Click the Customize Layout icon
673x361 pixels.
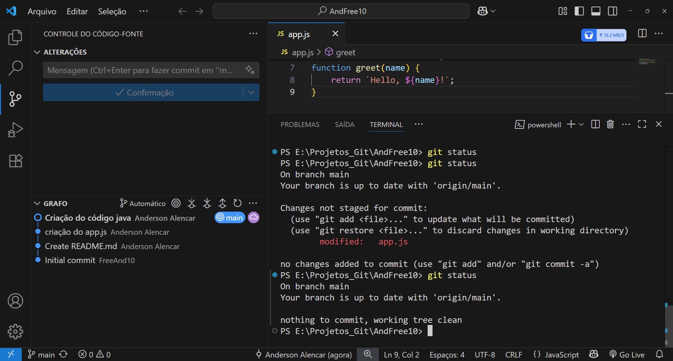(x=563, y=11)
